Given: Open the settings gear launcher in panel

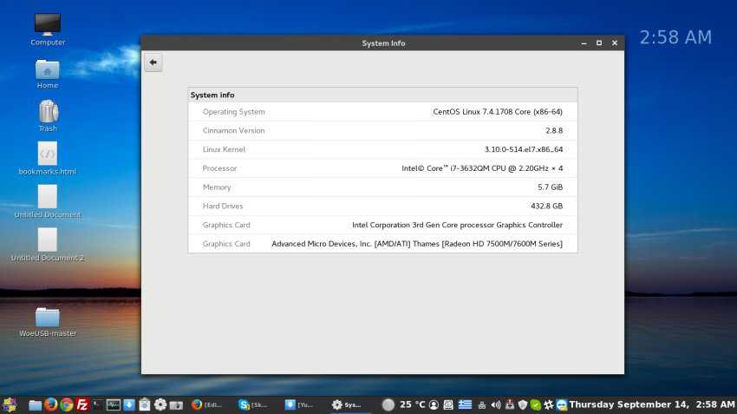Looking at the screenshot, I should [160, 404].
